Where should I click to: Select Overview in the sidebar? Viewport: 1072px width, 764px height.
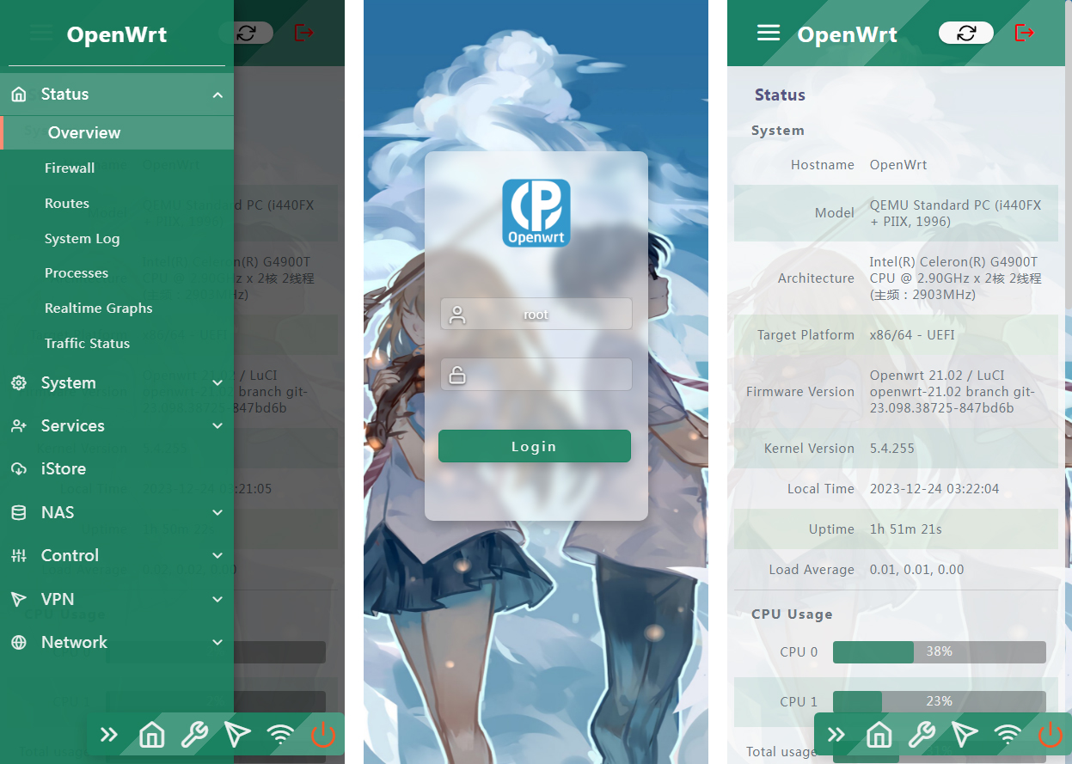pos(117,133)
